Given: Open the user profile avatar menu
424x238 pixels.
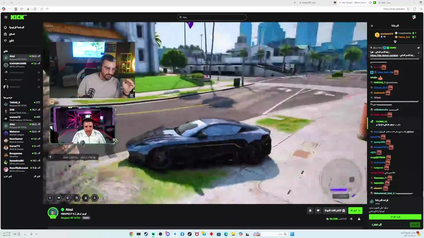Looking at the screenshot, I should point(414,17).
